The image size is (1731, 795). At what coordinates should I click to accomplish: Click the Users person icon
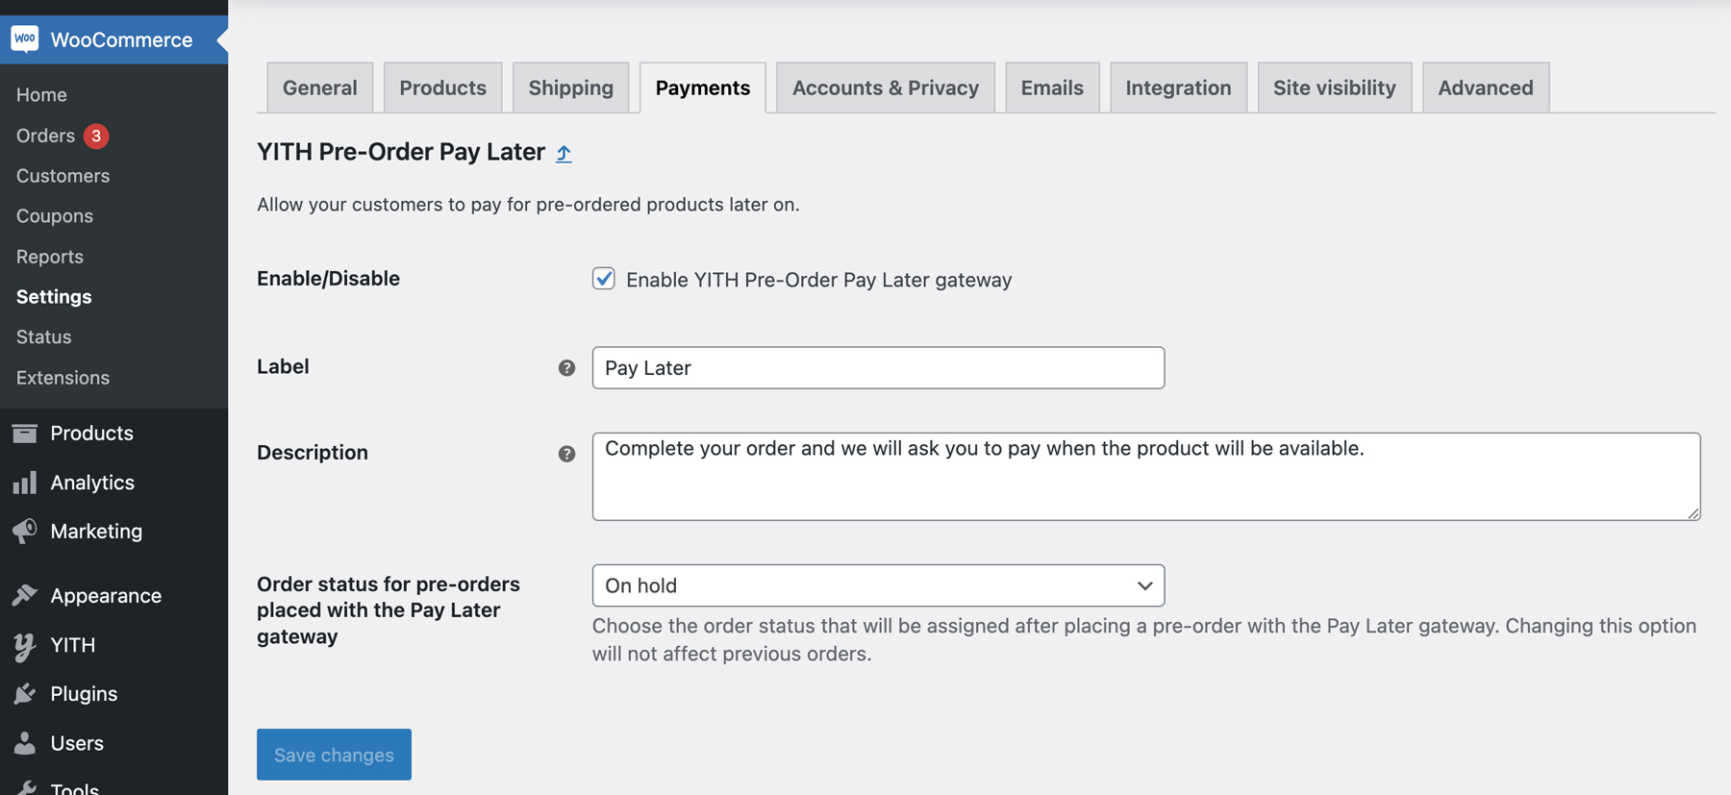click(x=25, y=743)
